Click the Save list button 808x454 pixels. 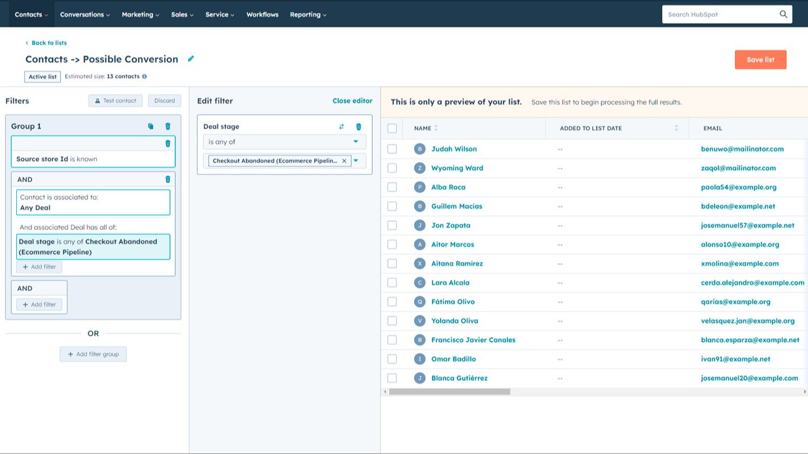pyautogui.click(x=760, y=60)
